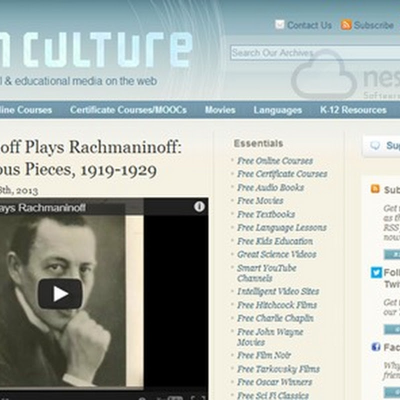
Task: Open the Free Tarkovsky Films link
Action: click(x=278, y=369)
